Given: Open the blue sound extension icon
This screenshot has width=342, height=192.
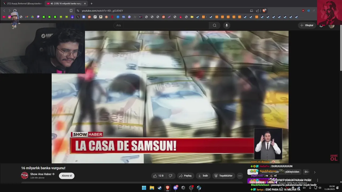Looking at the screenshot, I should click(308, 11).
